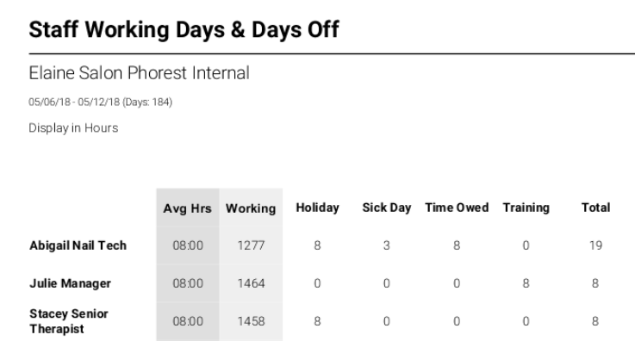Click Julie Manager's working value 1464
Viewport: 635px width, 341px height.
251,283
